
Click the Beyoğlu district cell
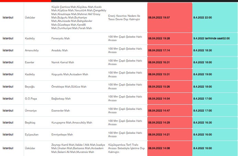[30, 87]
